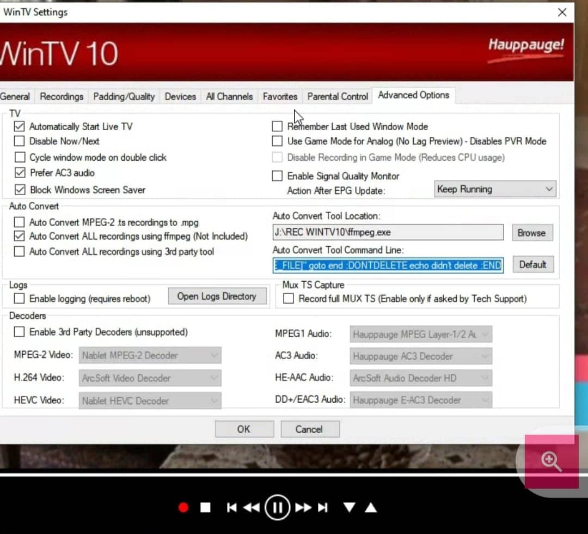
Task: Enable 3rd Party Decoders checkbox
Action: pos(19,332)
